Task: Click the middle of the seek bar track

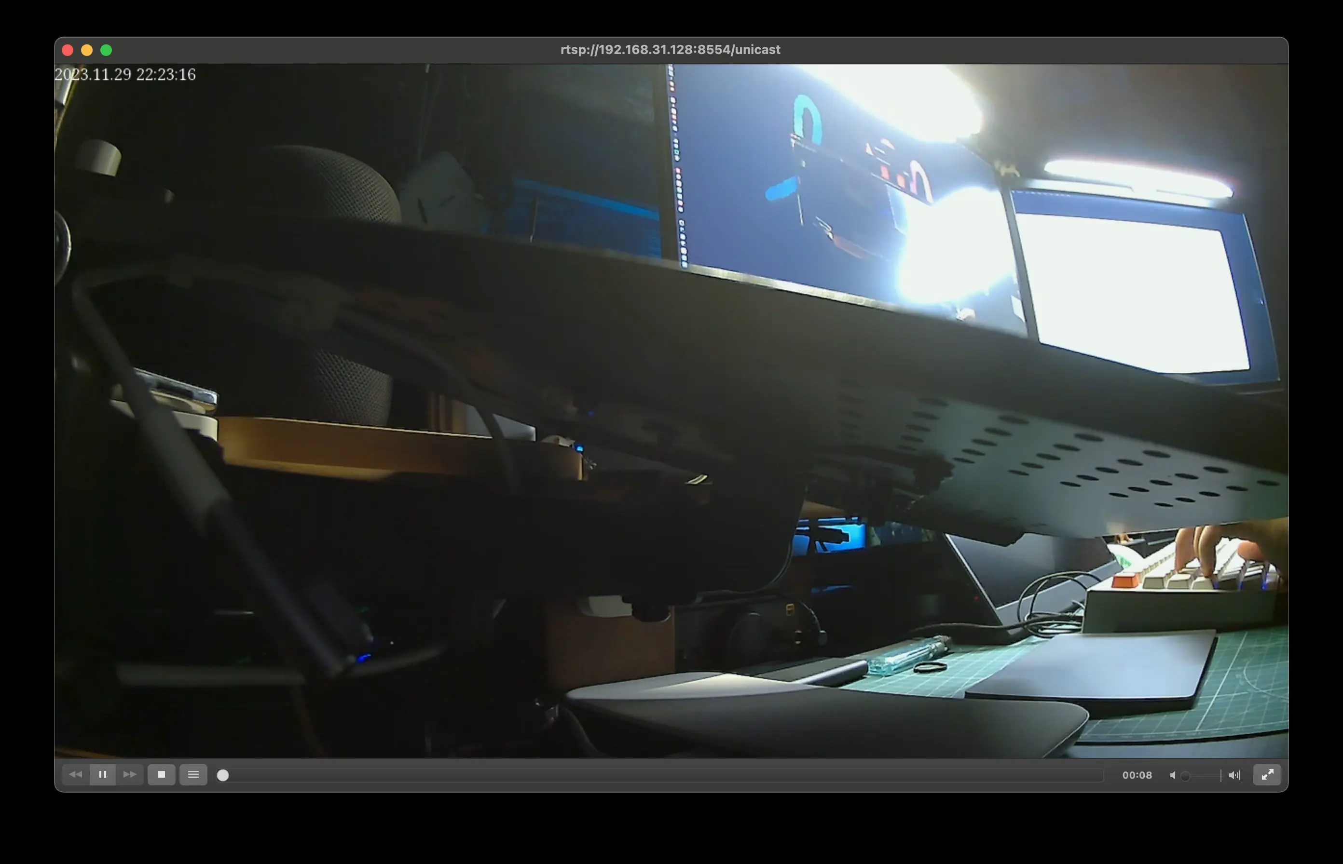Action: tap(659, 775)
